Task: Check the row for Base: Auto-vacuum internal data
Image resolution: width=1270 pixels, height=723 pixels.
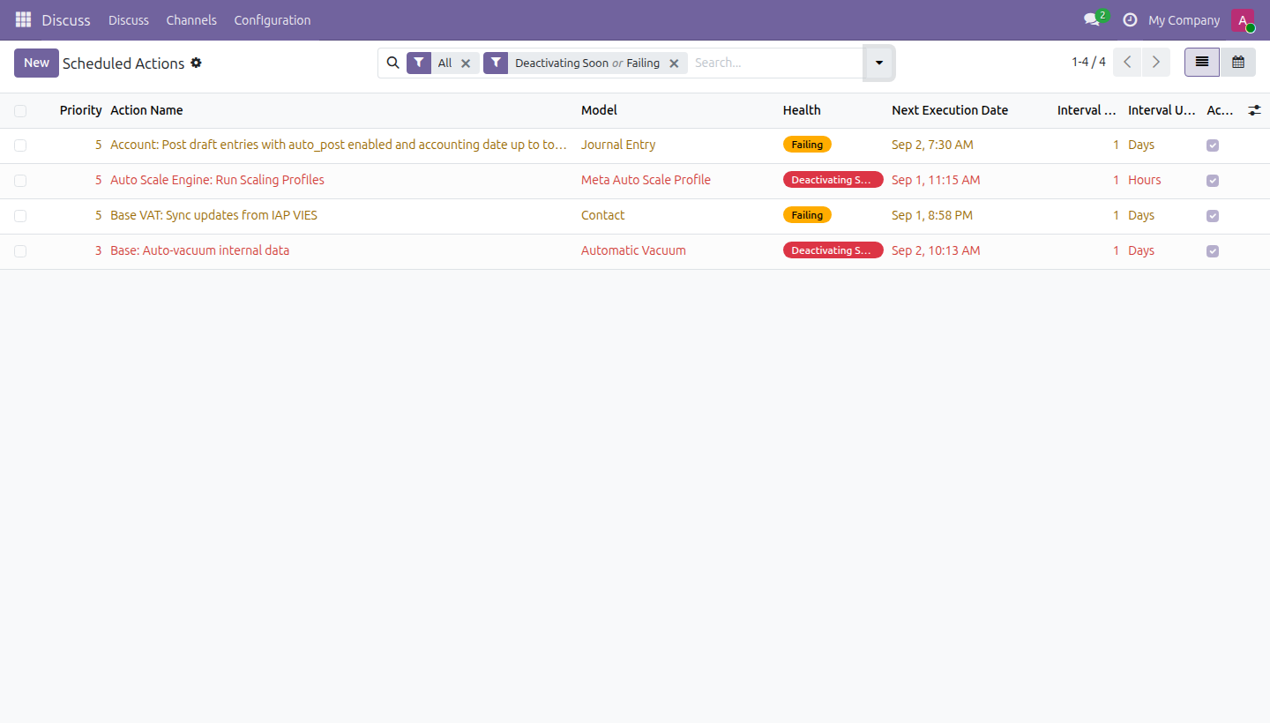Action: click(20, 251)
